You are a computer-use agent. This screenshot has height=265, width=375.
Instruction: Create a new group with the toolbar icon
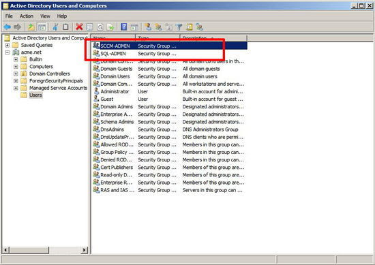pos(158,27)
